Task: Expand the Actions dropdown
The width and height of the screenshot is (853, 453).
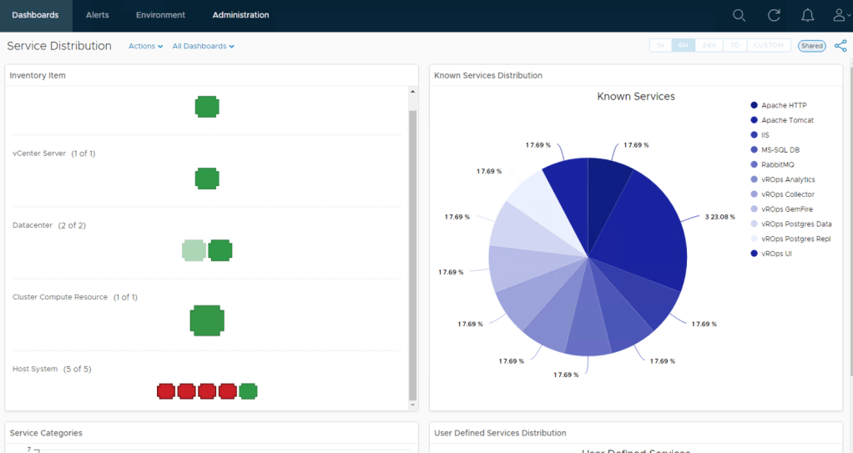Action: click(145, 47)
